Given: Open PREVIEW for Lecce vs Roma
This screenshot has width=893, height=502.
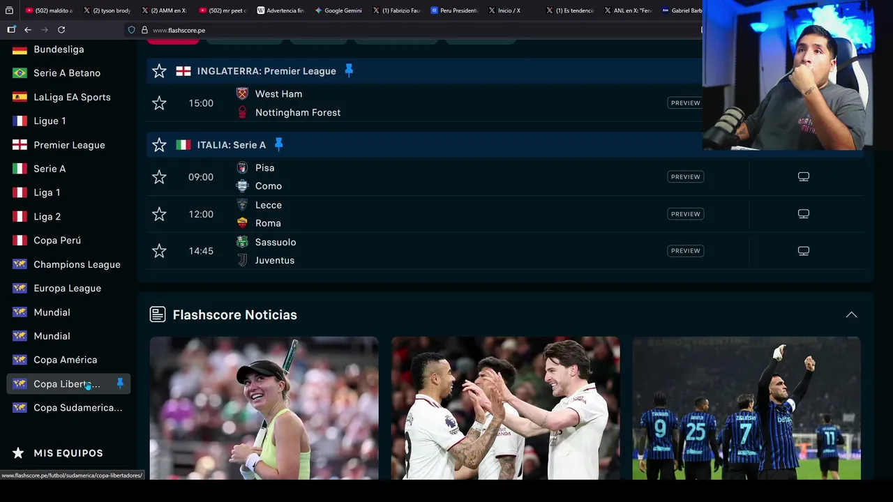Looking at the screenshot, I should (685, 214).
